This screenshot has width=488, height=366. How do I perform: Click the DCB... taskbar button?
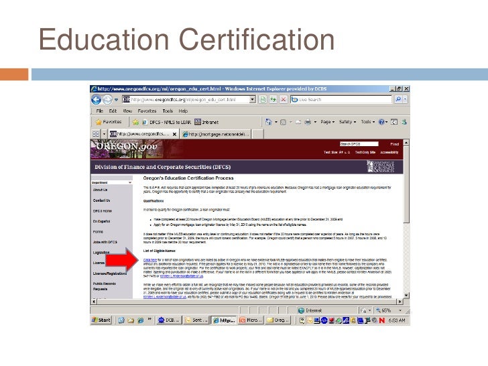click(x=169, y=320)
